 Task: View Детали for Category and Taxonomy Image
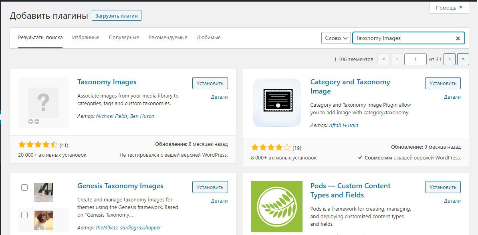point(452,97)
